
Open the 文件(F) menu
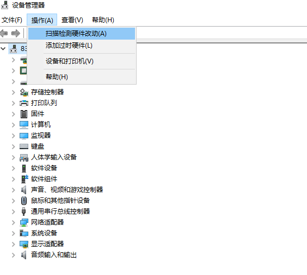[12, 20]
